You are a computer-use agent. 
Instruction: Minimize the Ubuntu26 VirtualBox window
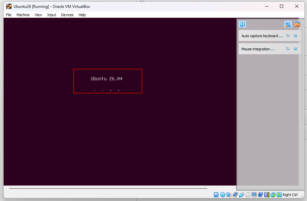[x=267, y=6]
